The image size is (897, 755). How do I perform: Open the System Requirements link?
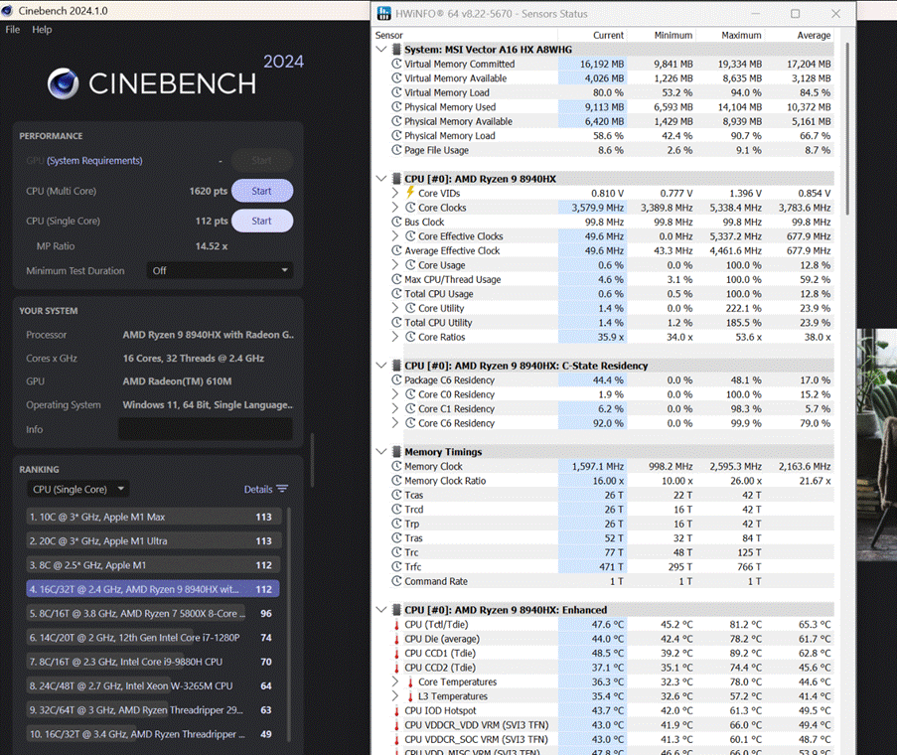[x=94, y=161]
